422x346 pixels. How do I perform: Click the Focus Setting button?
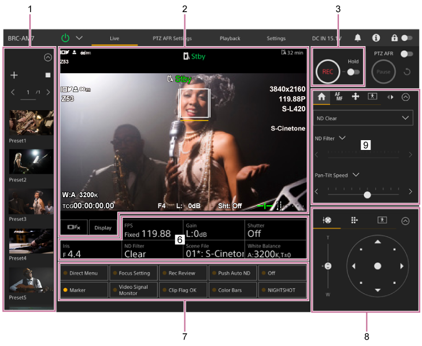coord(134,273)
